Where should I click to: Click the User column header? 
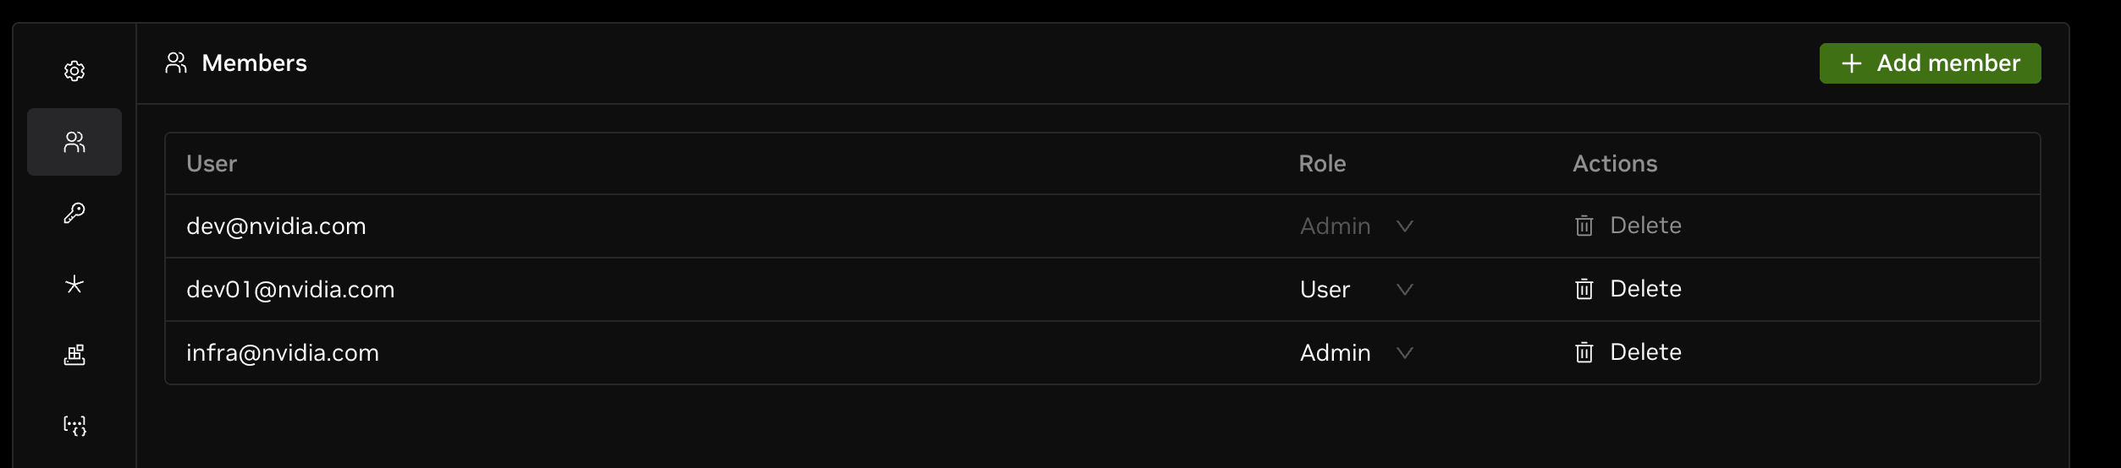212,164
